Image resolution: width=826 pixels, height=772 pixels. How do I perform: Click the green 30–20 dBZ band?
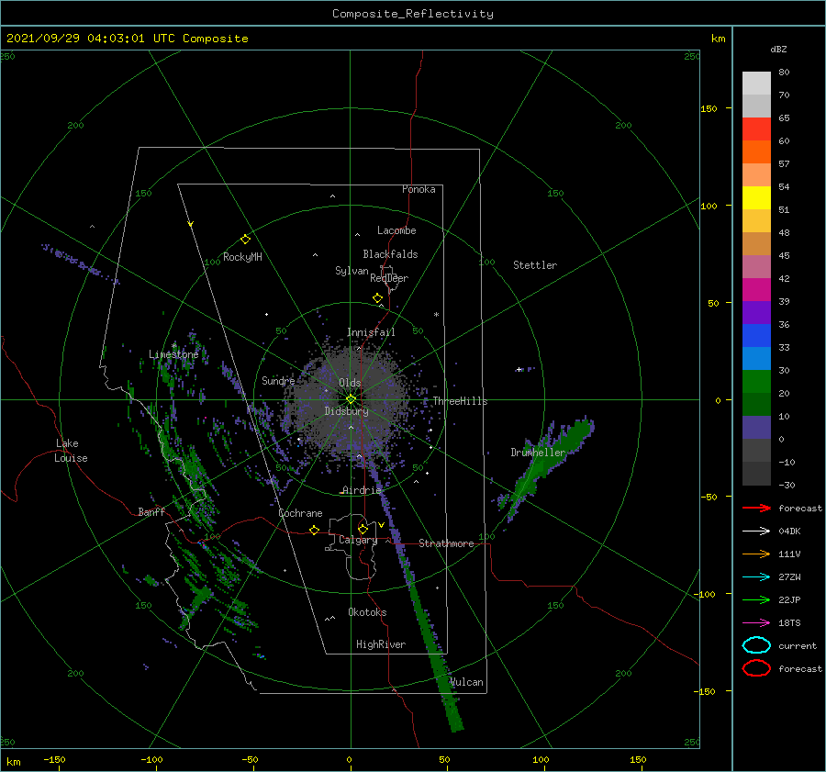pyautogui.click(x=756, y=381)
